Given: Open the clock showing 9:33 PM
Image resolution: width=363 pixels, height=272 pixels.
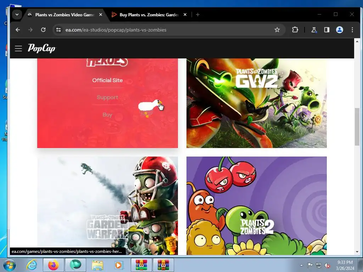Looking at the screenshot, I should pyautogui.click(x=345, y=265).
